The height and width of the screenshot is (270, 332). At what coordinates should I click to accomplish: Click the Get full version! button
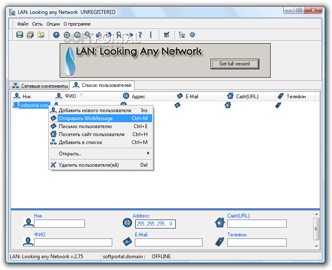click(235, 64)
